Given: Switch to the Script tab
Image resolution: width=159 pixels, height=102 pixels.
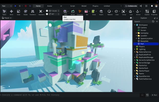Looking at the screenshot, I should pyautogui.click(x=73, y=6).
